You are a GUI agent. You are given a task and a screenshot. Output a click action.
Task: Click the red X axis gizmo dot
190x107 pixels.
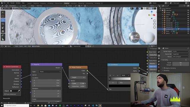click(154, 15)
